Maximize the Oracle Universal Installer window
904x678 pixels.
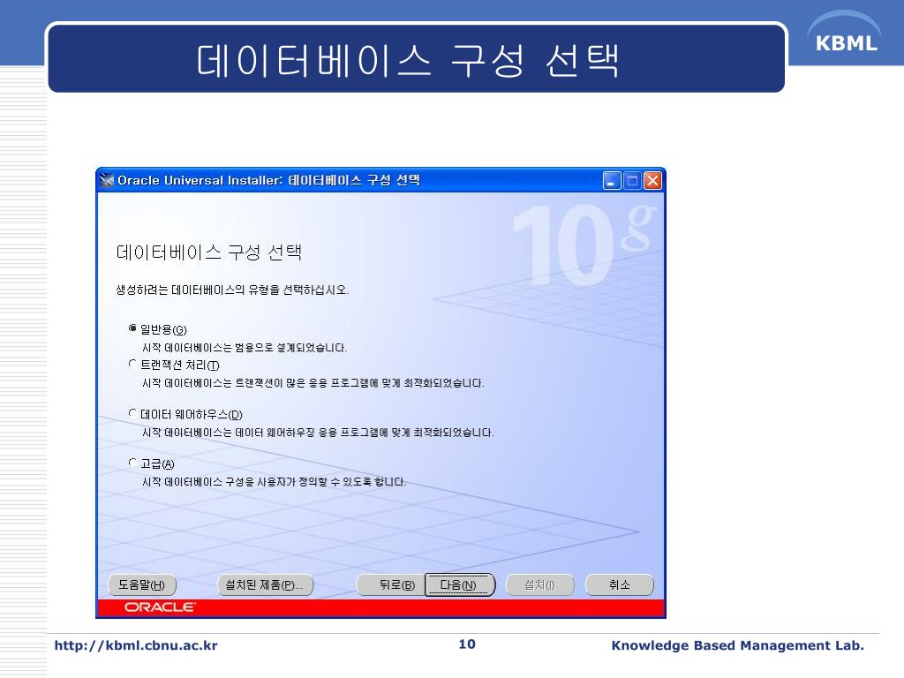click(x=632, y=181)
